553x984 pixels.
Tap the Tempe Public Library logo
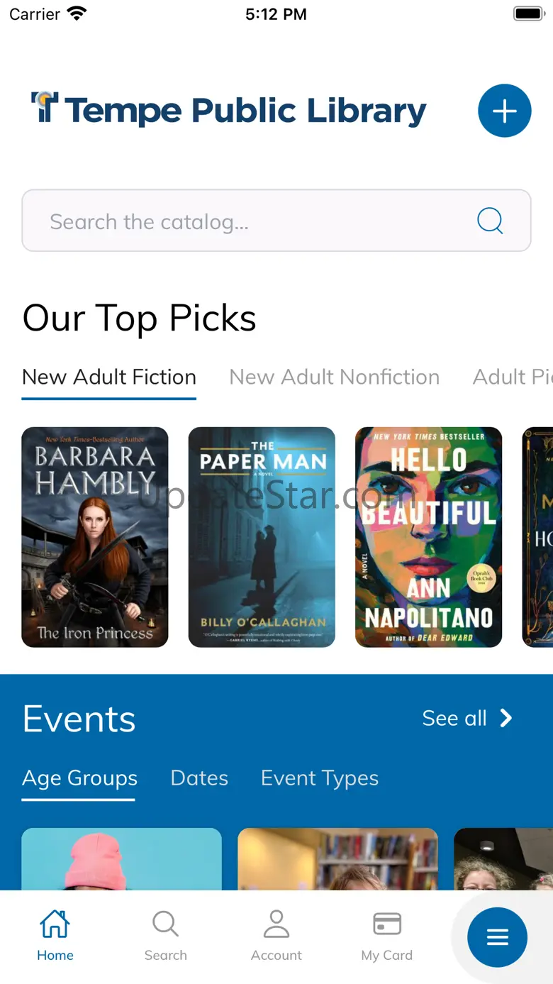click(228, 110)
